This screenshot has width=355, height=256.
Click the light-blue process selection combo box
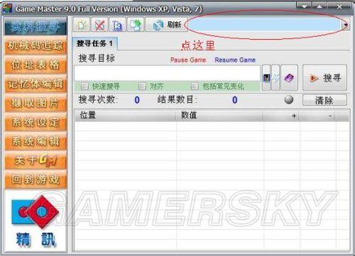tap(265, 25)
